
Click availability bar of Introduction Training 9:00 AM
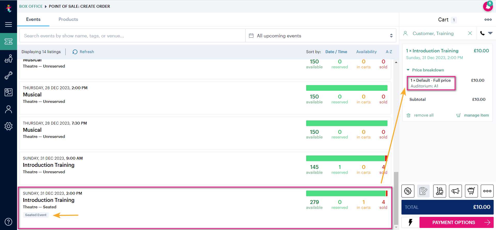(x=347, y=158)
